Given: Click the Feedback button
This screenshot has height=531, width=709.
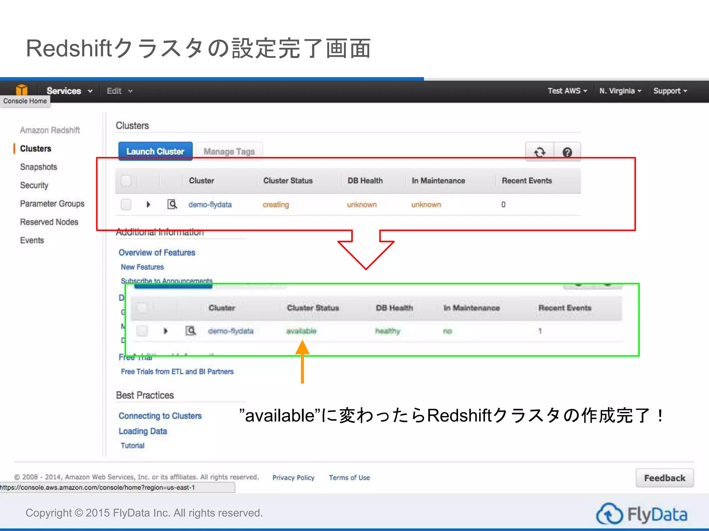Looking at the screenshot, I should click(x=664, y=478).
